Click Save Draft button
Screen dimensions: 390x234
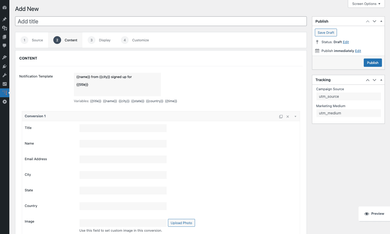[x=326, y=32]
